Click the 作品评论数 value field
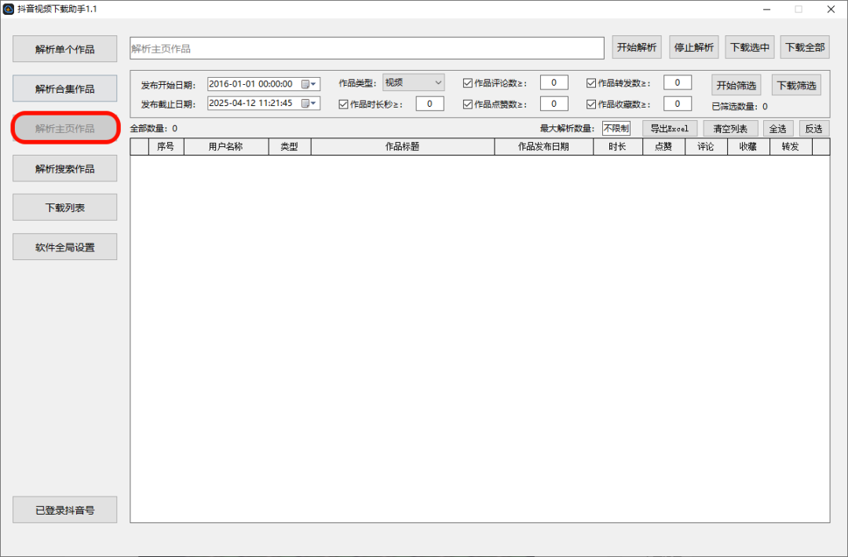 coord(554,82)
